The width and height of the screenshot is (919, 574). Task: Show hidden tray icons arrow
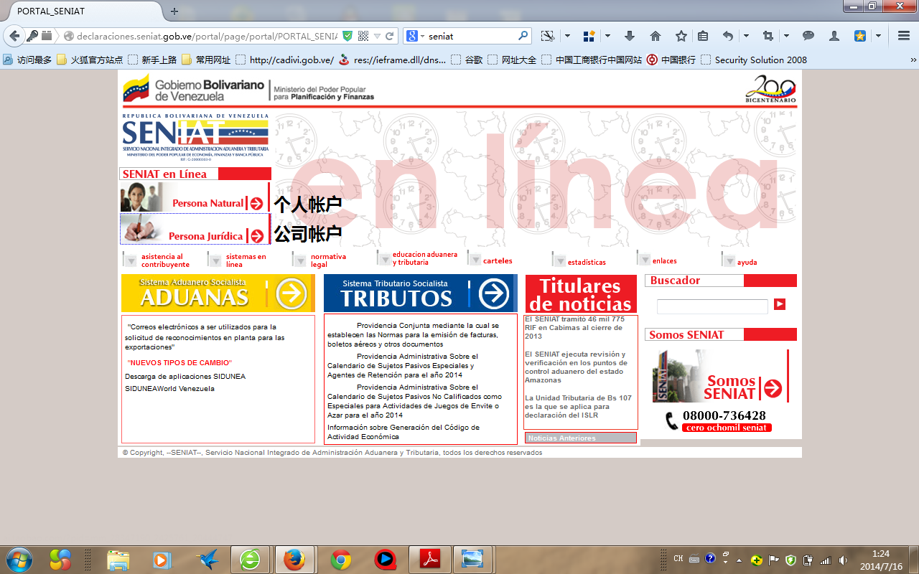pos(740,560)
